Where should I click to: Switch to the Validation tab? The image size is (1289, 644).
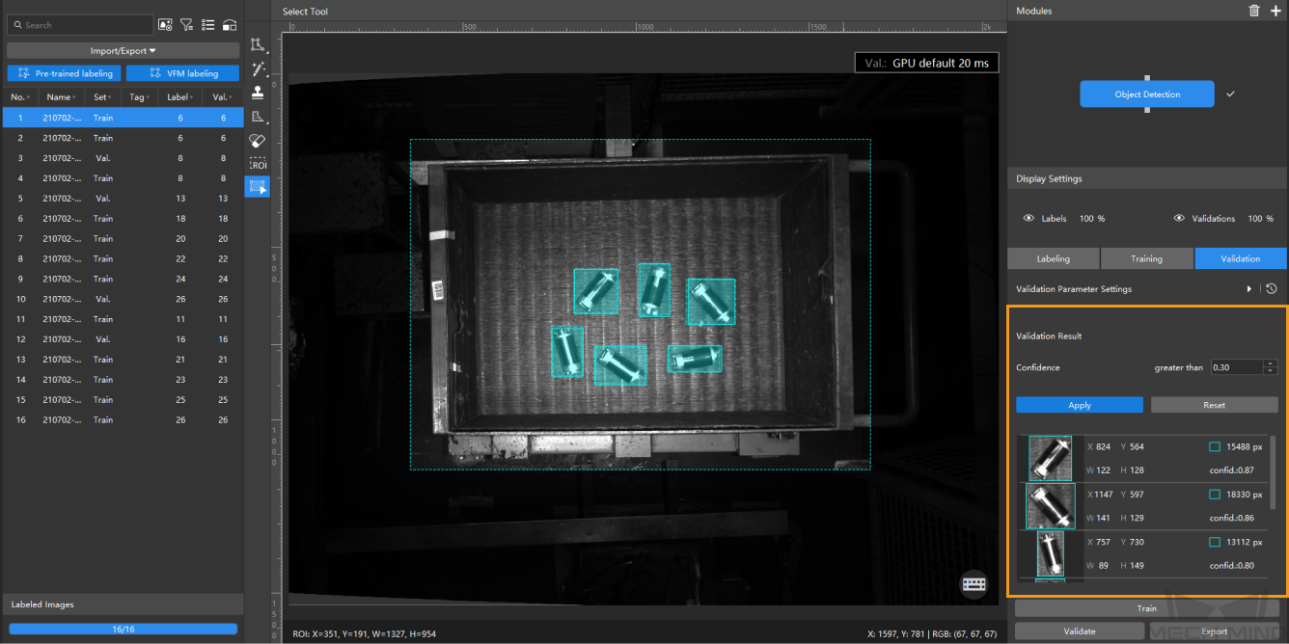pos(1240,258)
